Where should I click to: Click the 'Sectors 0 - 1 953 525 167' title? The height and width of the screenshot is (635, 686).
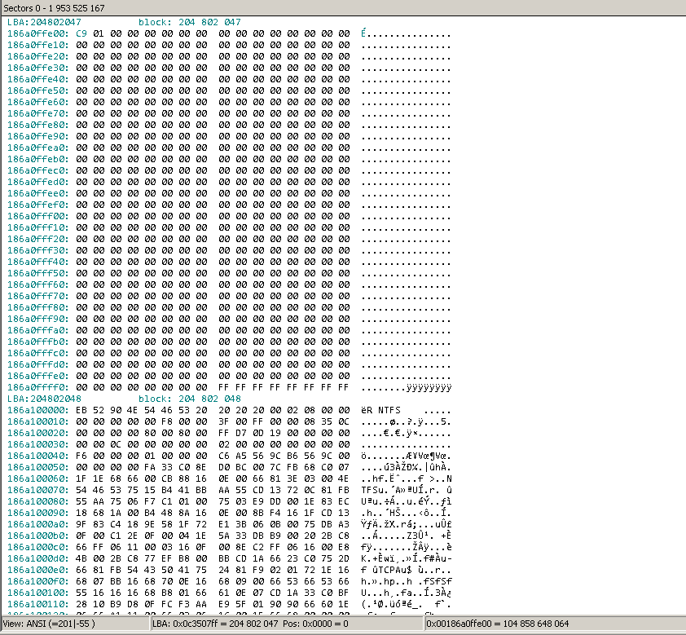coord(54,8)
